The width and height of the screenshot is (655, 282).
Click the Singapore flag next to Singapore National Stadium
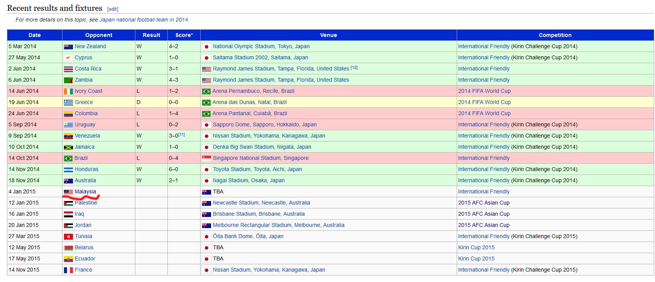(206, 158)
